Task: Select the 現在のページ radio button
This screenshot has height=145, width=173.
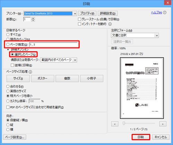Action: pyautogui.click(x=8, y=39)
